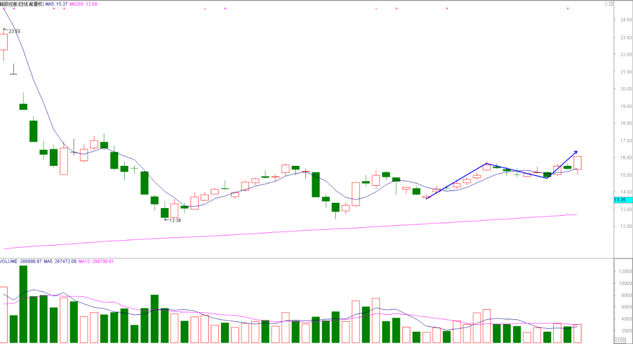Screen dimensions: 633x344
Task: Click the 12.38 low price annotation
Action: pyautogui.click(x=175, y=220)
